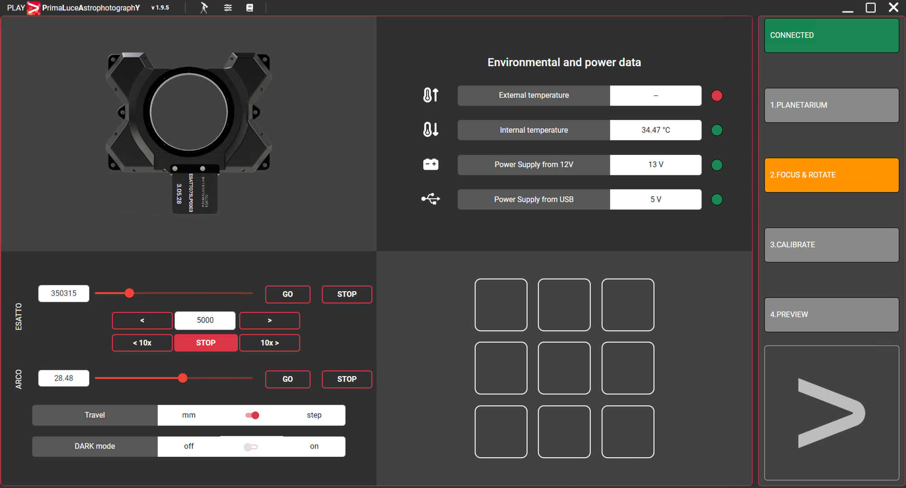
Task: Switch to the 3.CALIBRATE tab
Action: [831, 245]
